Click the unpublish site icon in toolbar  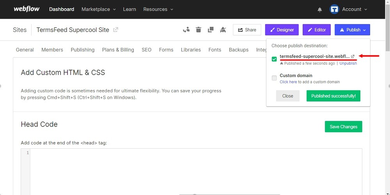(223, 30)
